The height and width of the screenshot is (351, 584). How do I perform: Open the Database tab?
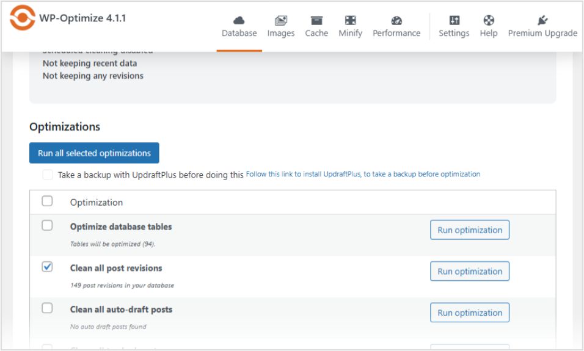pyautogui.click(x=239, y=33)
